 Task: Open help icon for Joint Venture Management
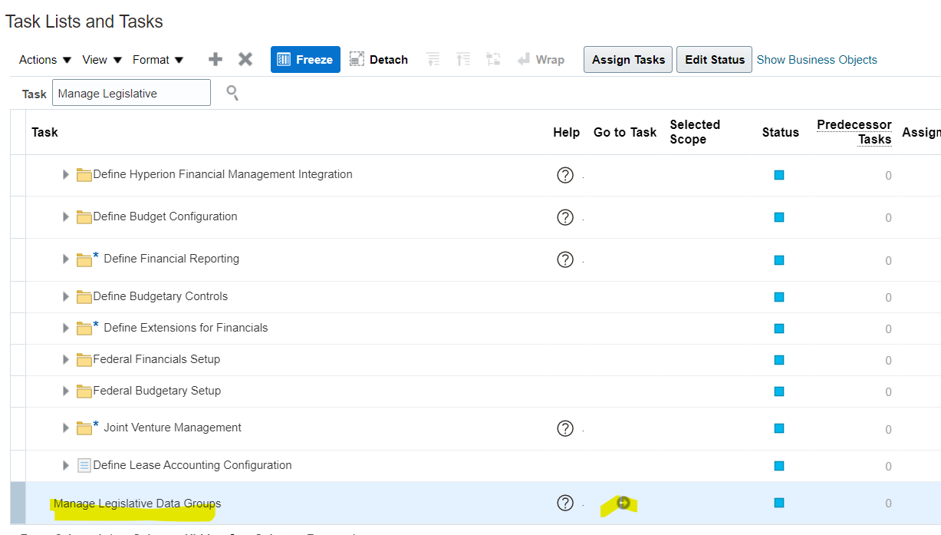[x=565, y=428]
